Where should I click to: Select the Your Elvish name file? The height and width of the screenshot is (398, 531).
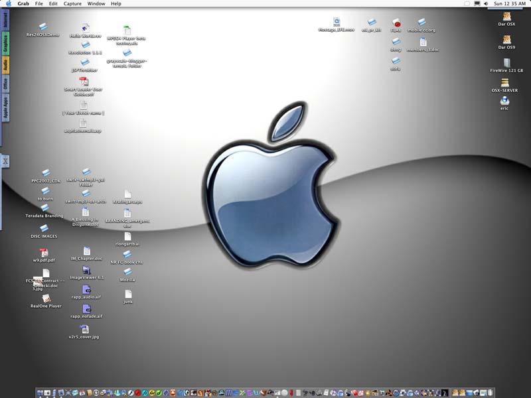point(84,108)
